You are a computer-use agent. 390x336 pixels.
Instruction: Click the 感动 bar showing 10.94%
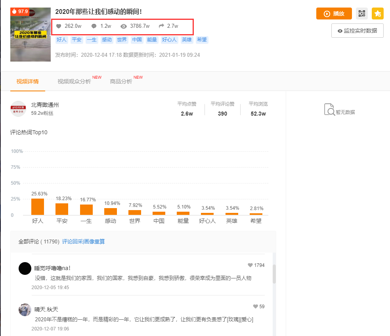pos(111,211)
